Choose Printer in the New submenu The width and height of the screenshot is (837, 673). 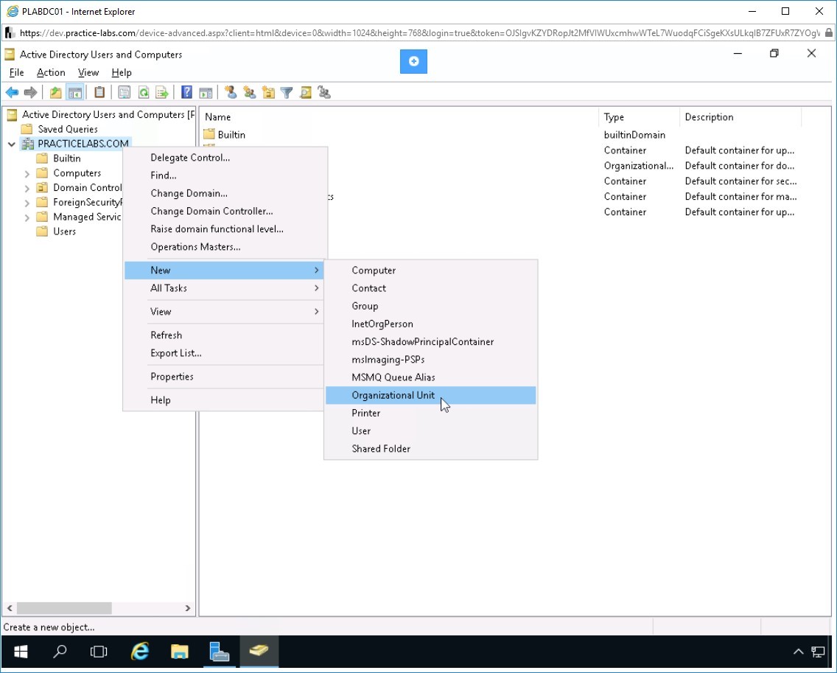coord(431,413)
